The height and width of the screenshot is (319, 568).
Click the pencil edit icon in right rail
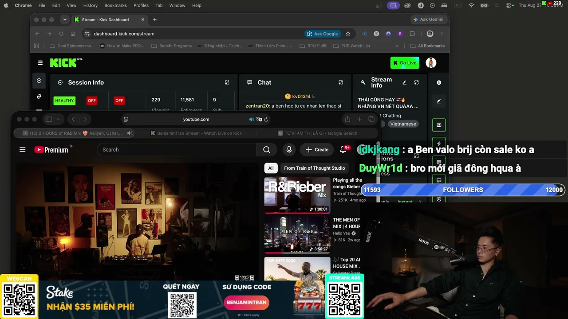coord(439,101)
